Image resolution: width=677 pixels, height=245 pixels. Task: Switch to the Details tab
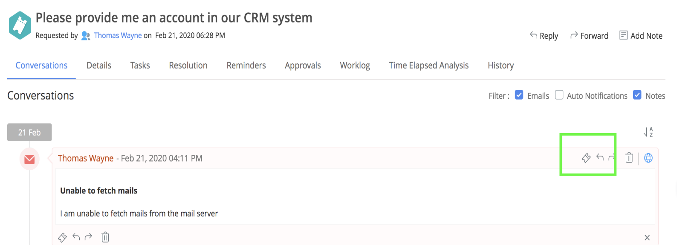99,66
